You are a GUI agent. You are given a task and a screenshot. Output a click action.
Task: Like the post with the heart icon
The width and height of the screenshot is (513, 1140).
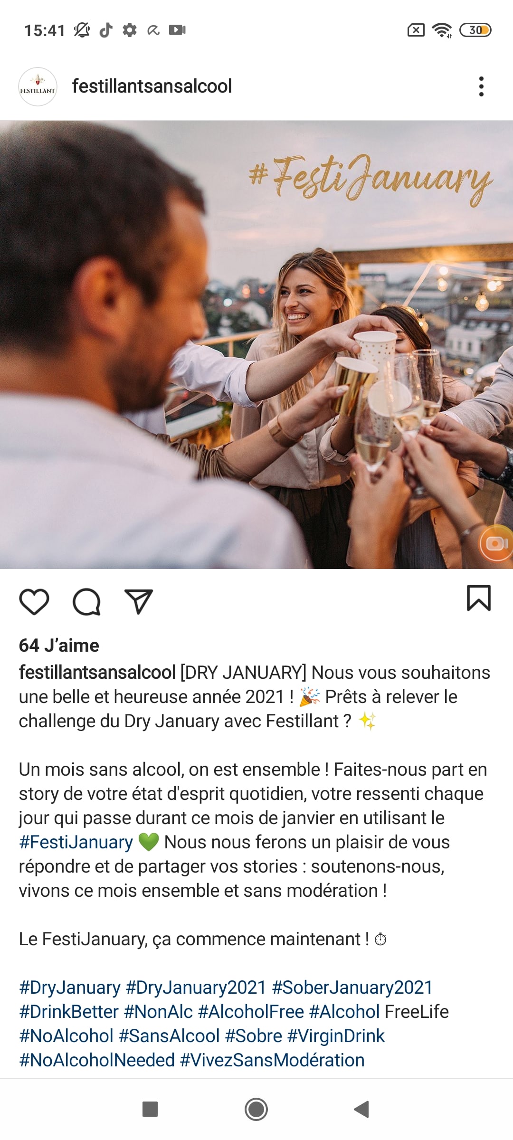point(34,602)
